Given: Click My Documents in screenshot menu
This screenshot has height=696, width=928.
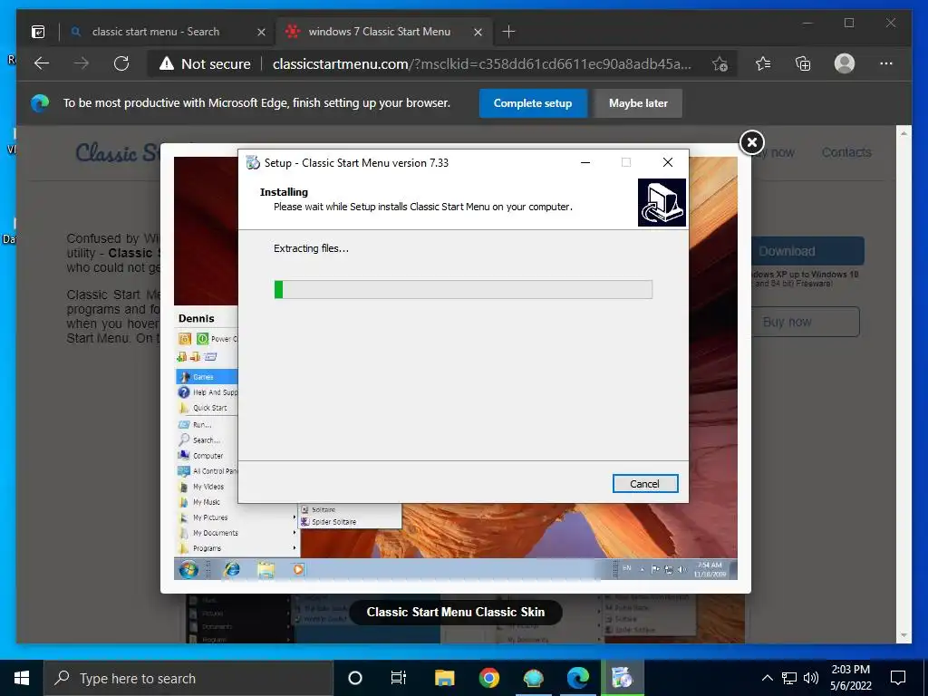Looking at the screenshot, I should (237, 533).
